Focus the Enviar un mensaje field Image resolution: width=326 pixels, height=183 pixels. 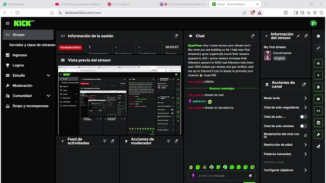pyautogui.click(x=222, y=176)
